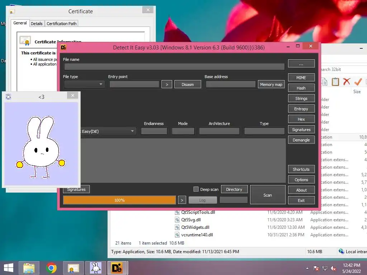Click the white bunny picture

click(x=41, y=147)
